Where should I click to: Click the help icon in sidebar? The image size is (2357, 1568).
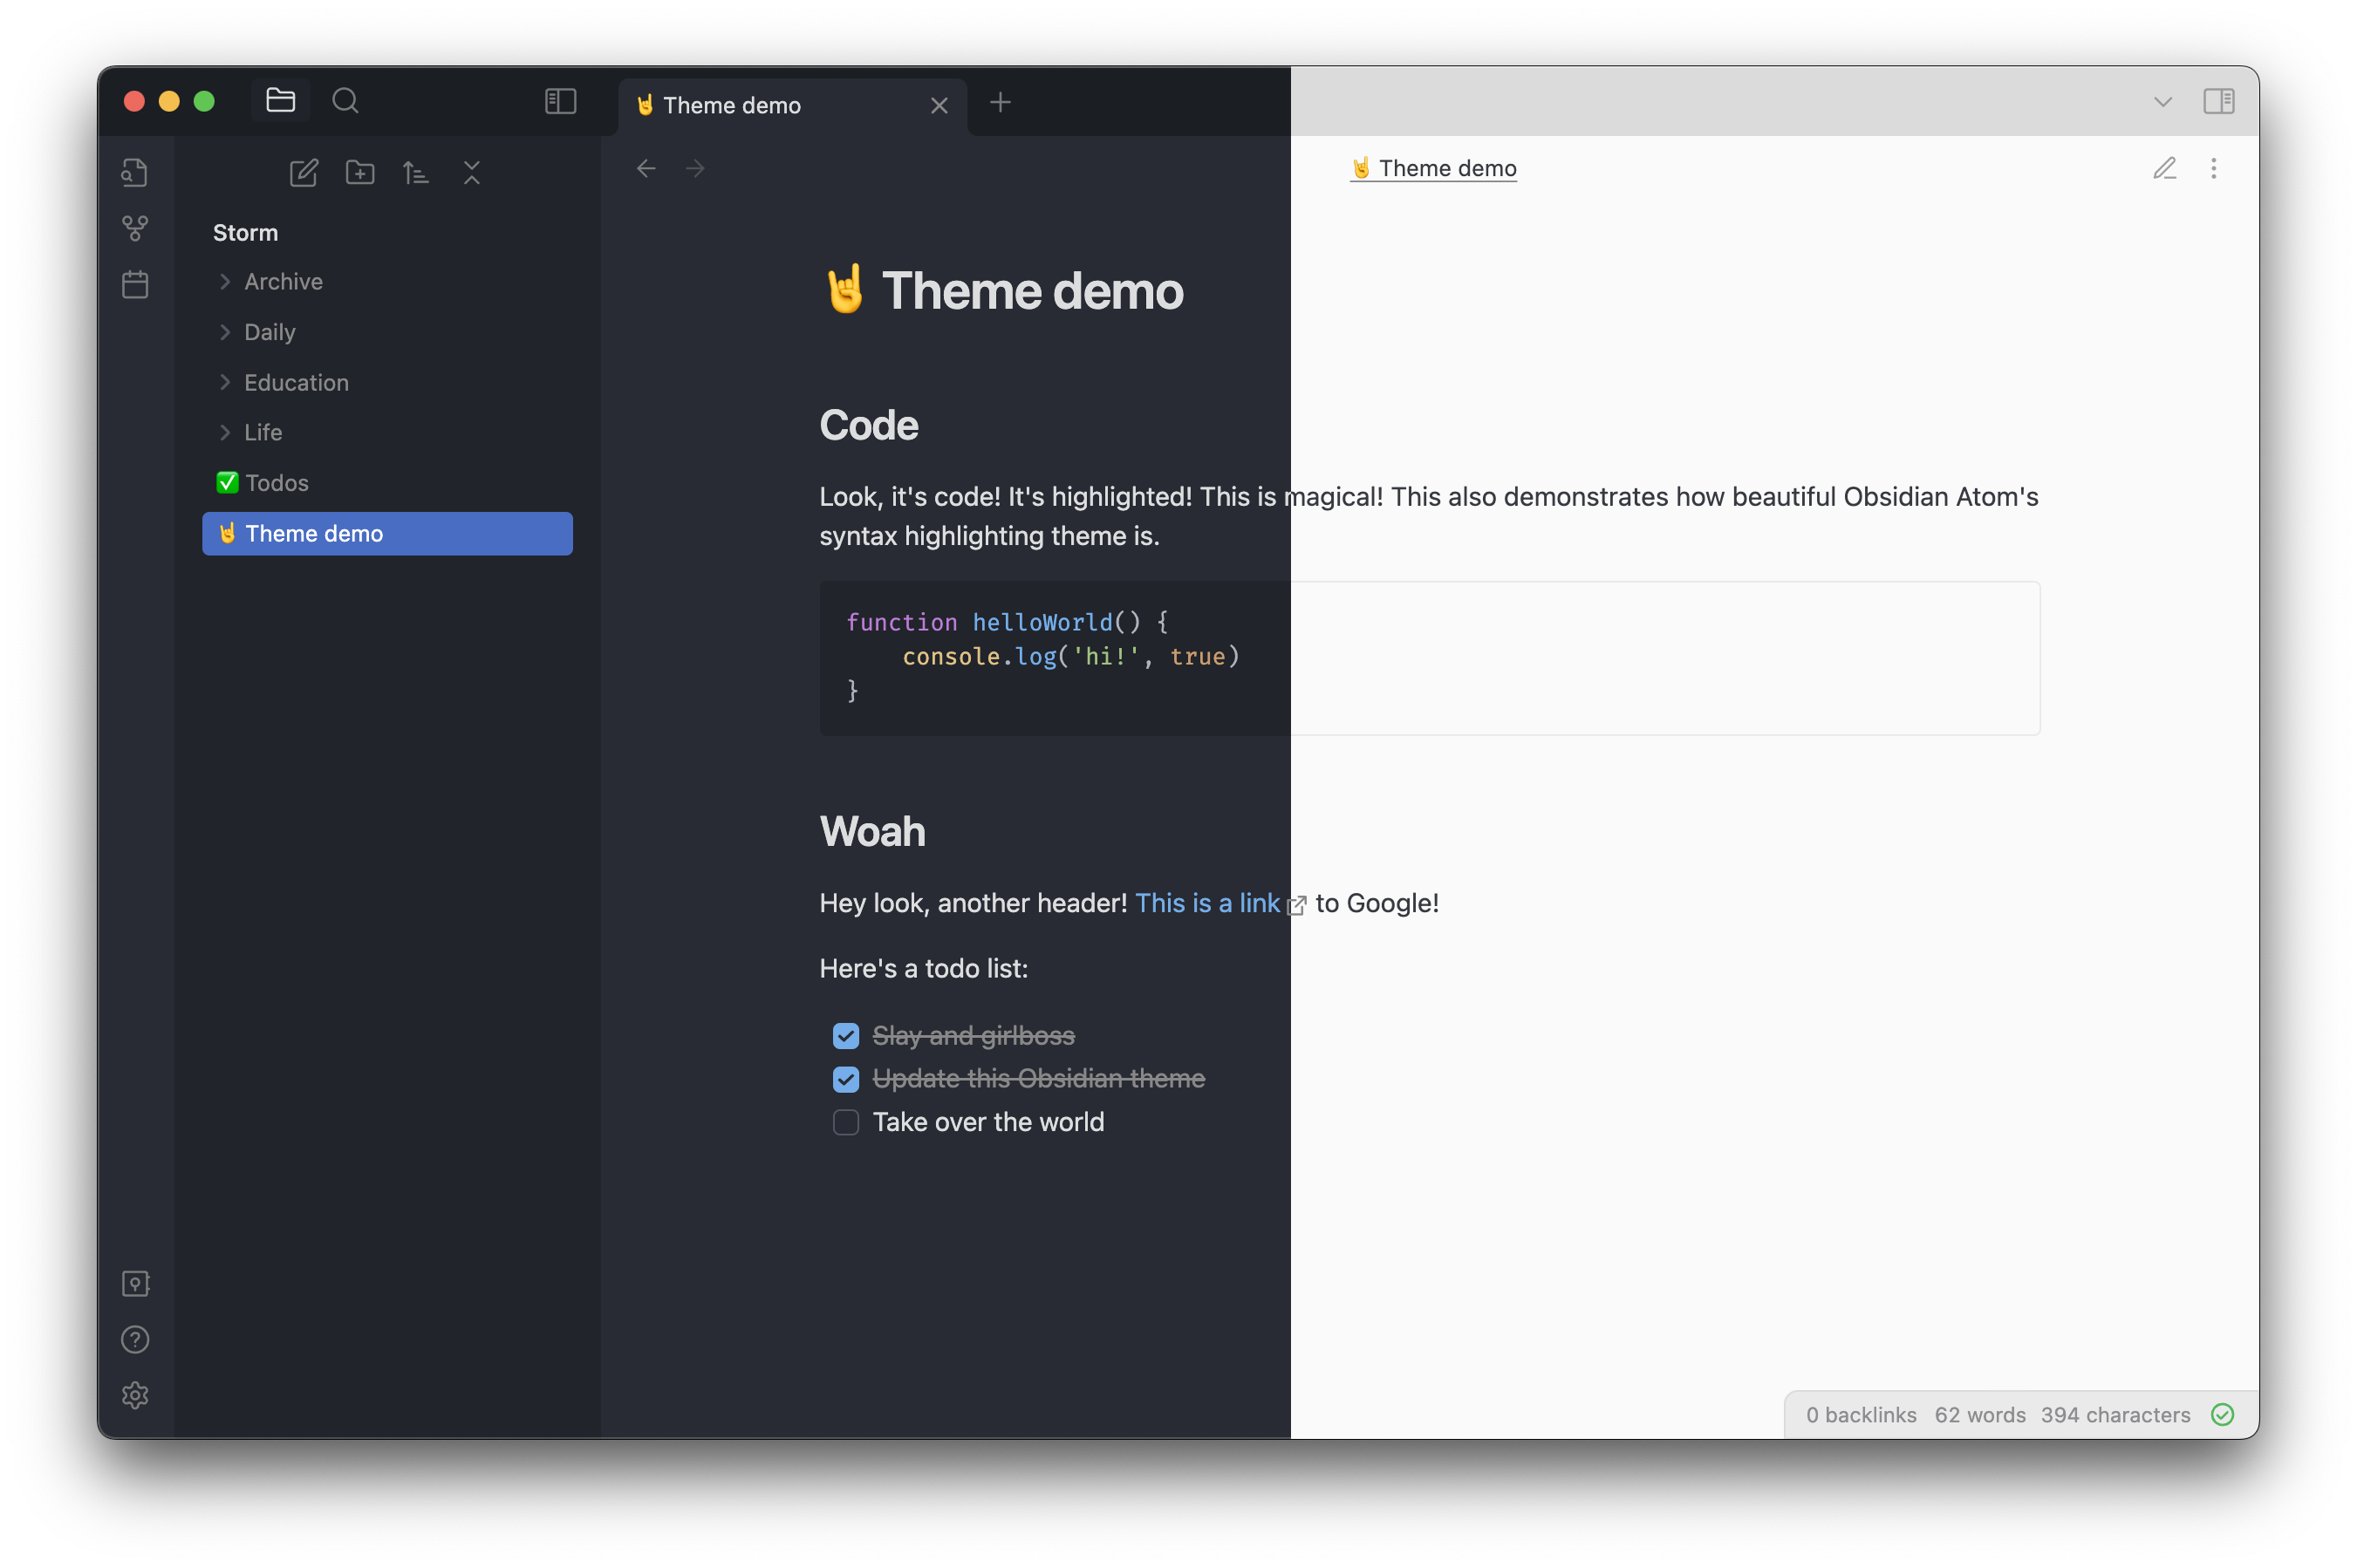point(134,1339)
